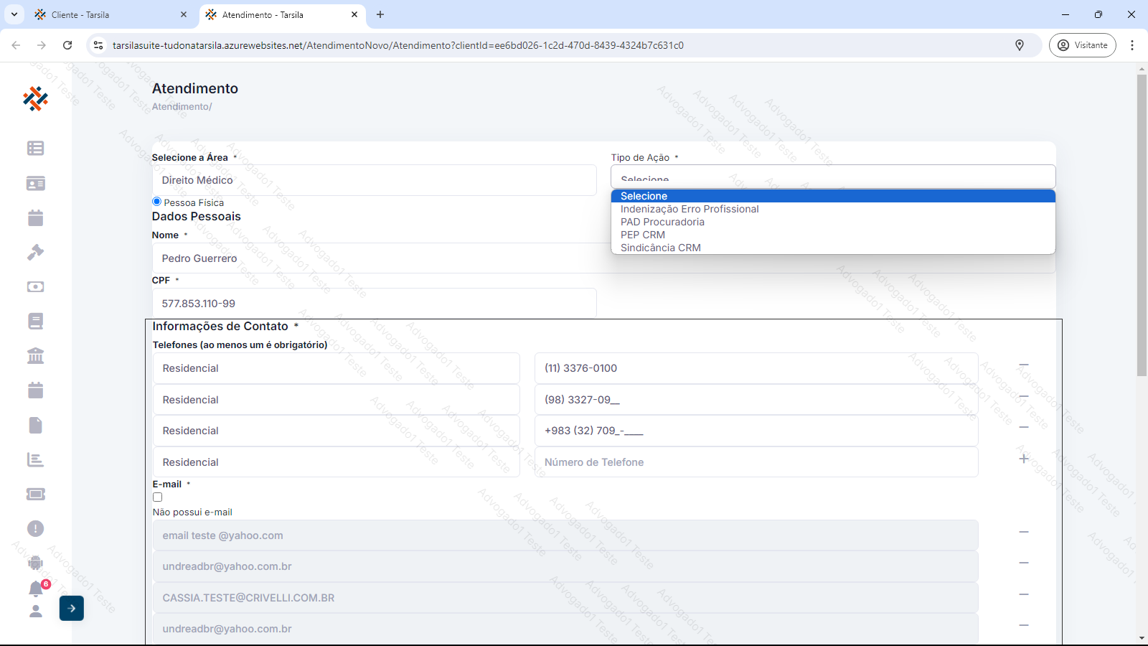Select PAD Procuradoria from the list
The image size is (1148, 646).
coord(662,222)
